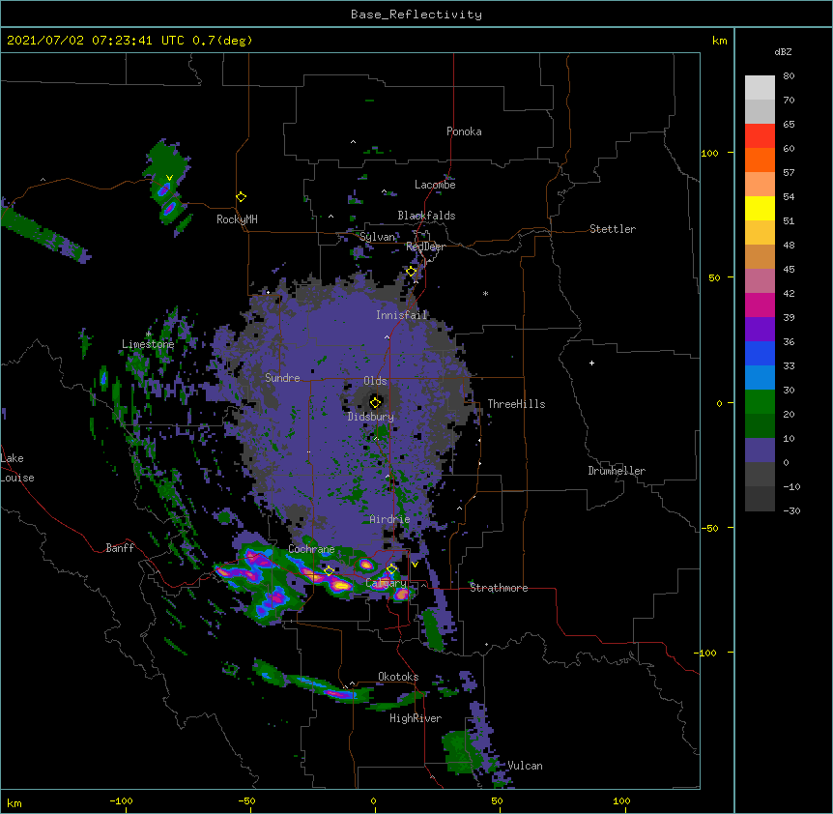The width and height of the screenshot is (833, 814).
Task: Click the Lacombe city label
Action: [x=435, y=185]
